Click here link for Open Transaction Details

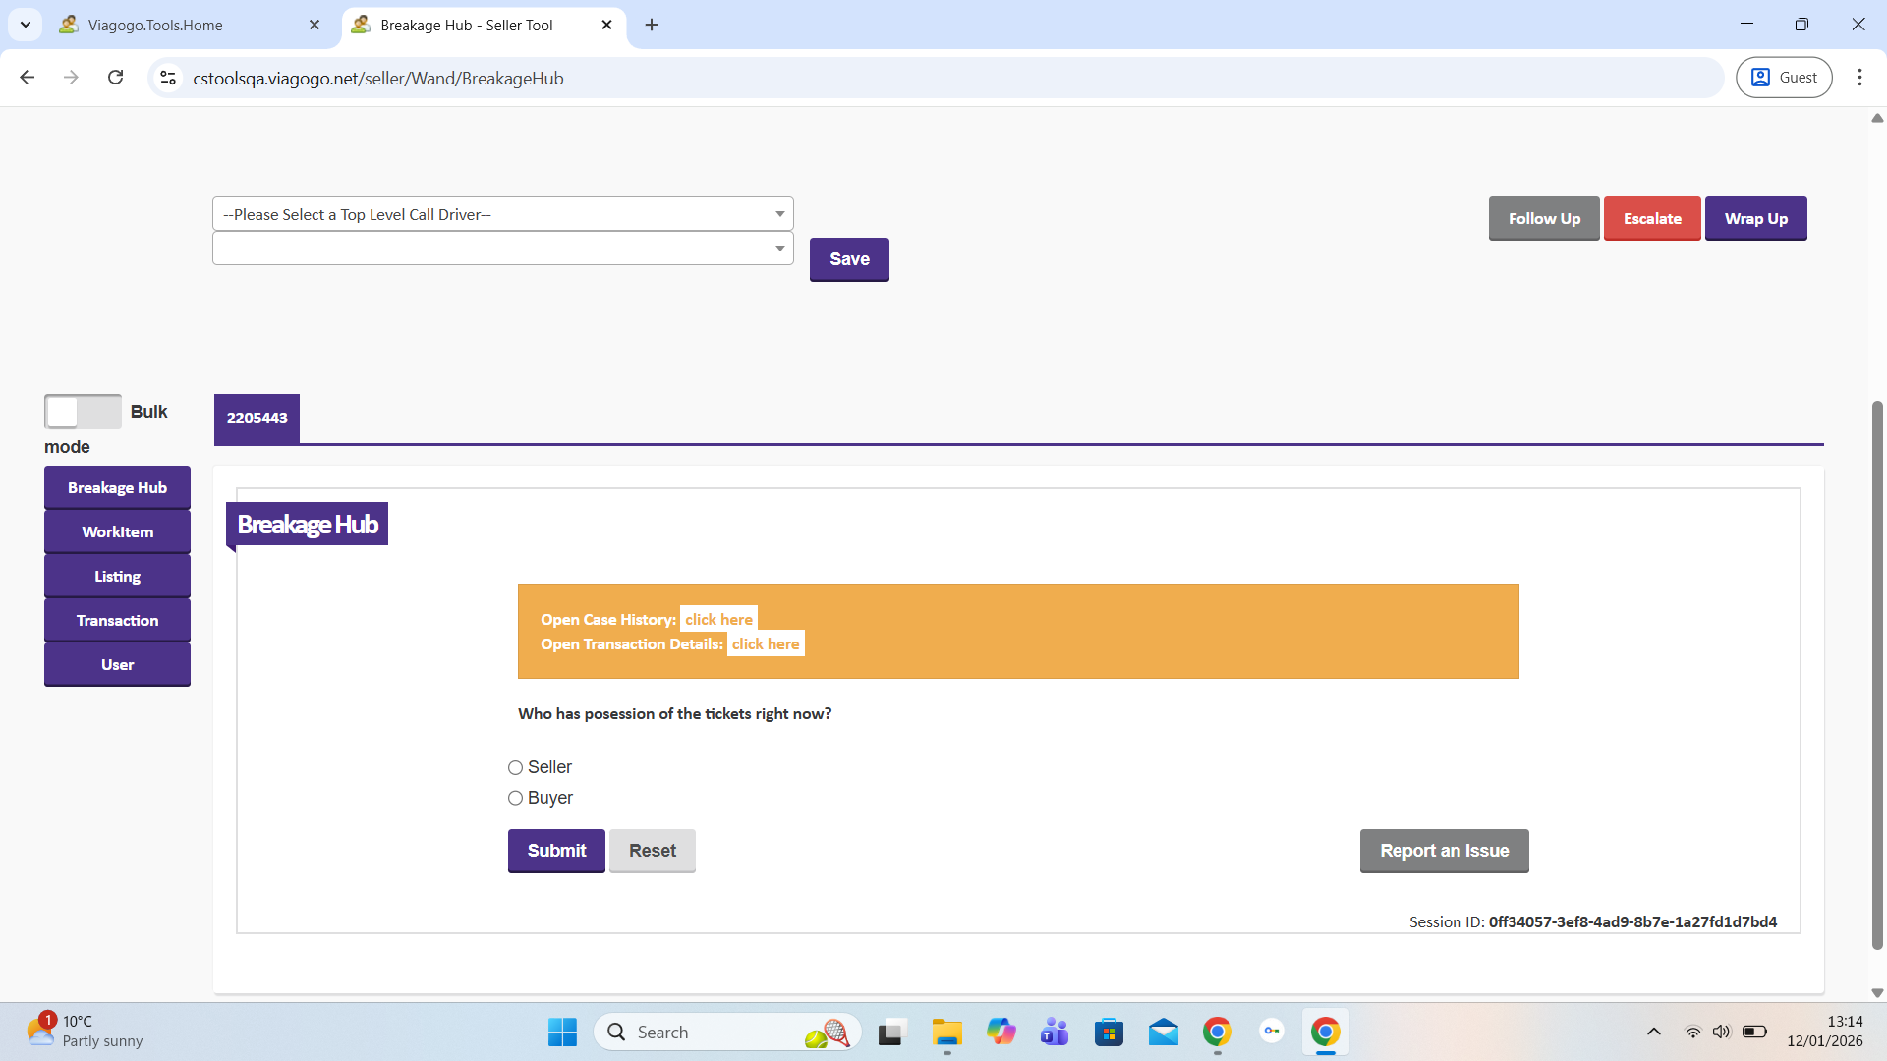[765, 644]
